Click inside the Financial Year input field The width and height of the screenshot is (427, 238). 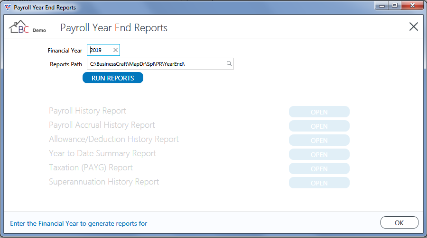[100, 50]
